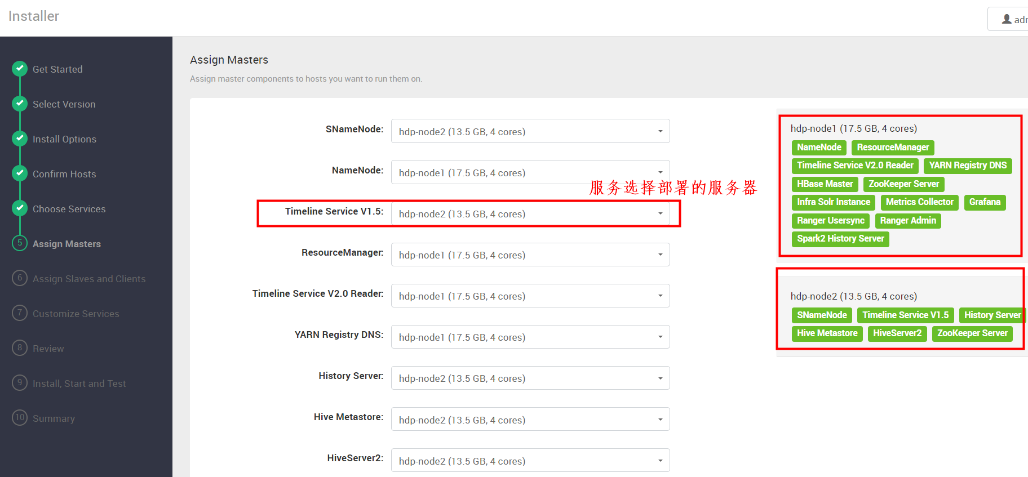The width and height of the screenshot is (1028, 477).
Task: Click the Metrics Collector tag
Action: pos(919,202)
